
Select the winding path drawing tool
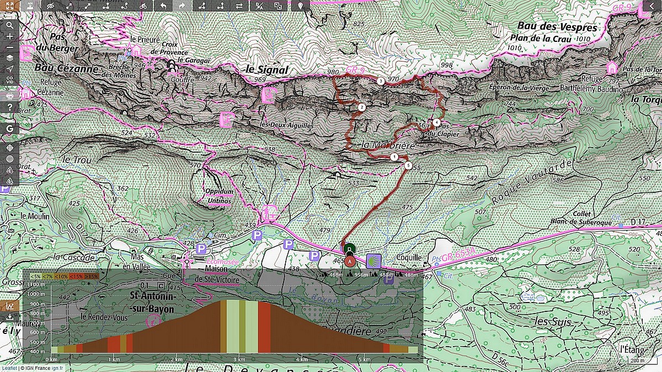click(x=125, y=6)
